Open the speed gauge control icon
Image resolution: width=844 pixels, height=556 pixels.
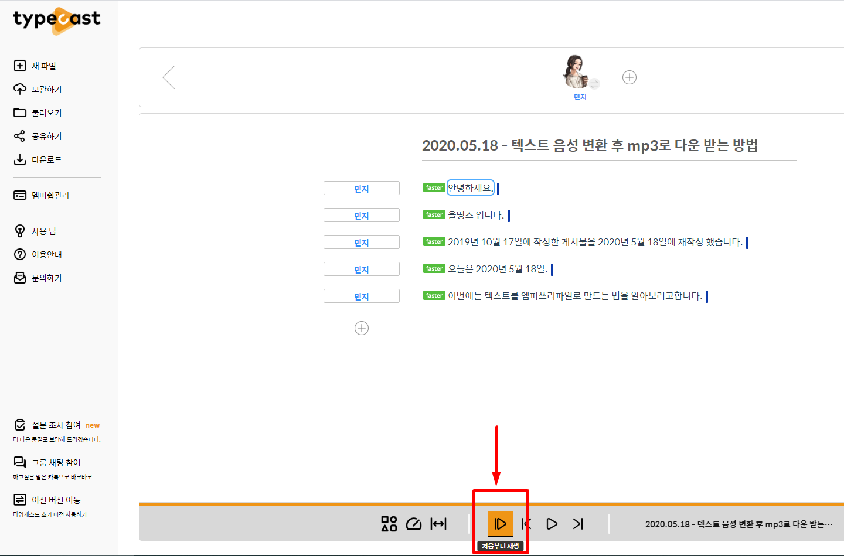[x=414, y=524]
